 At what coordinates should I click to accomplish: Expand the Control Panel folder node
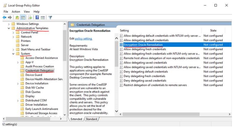click(x=13, y=32)
